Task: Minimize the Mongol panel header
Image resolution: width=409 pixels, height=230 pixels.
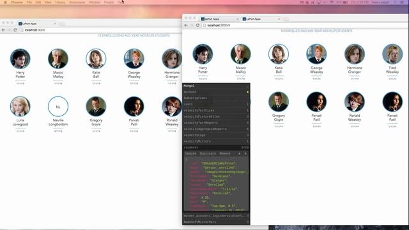Action: 247,86
